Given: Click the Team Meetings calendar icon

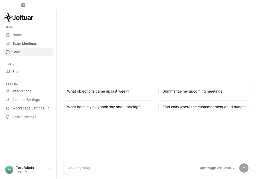Looking at the screenshot, I should point(8,43).
